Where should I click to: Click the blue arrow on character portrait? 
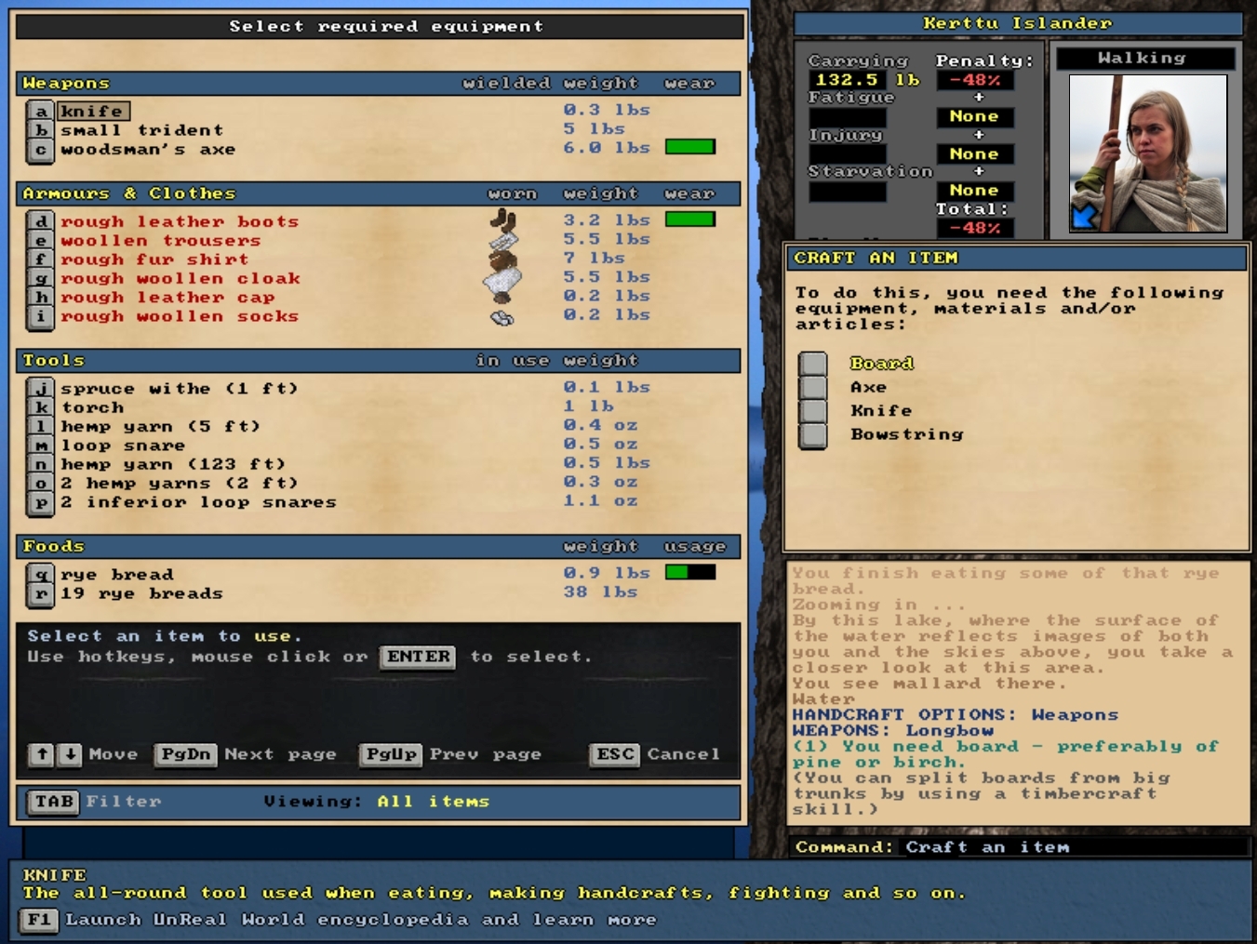pyautogui.click(x=1085, y=217)
